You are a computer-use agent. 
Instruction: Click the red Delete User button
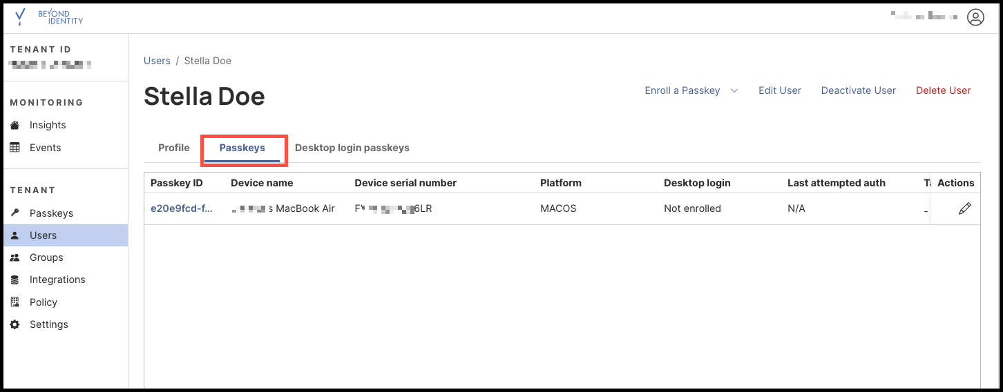click(x=943, y=90)
